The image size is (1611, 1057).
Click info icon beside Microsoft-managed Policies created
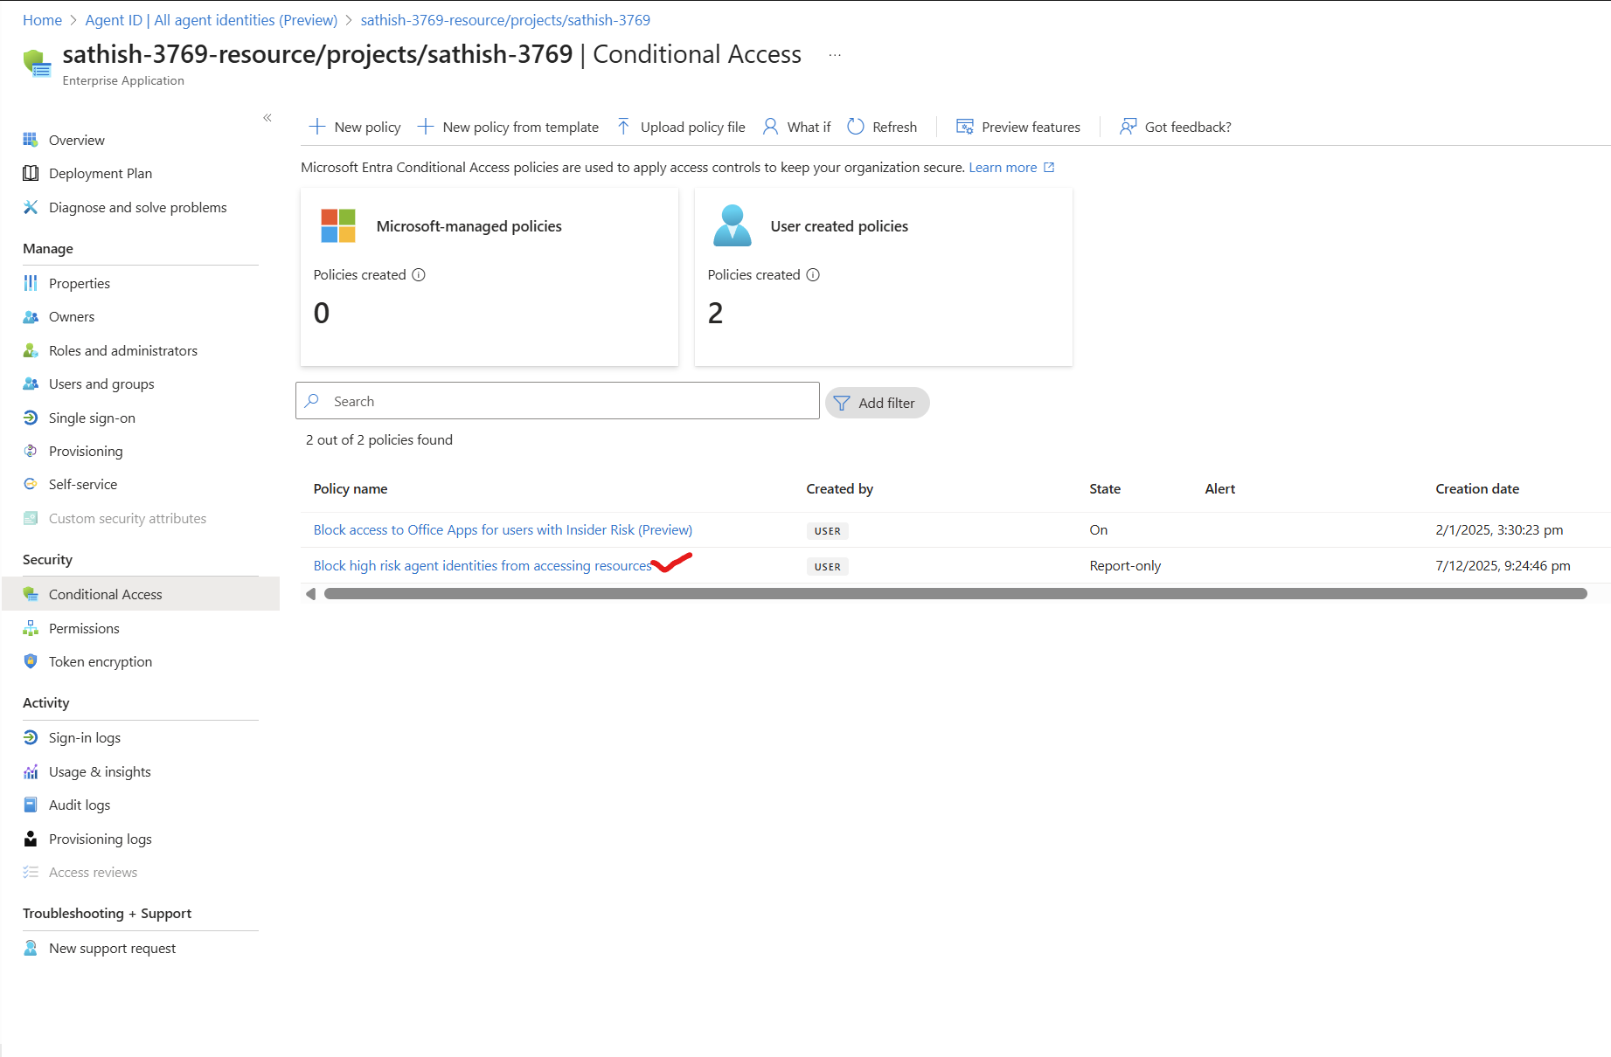coord(419,275)
